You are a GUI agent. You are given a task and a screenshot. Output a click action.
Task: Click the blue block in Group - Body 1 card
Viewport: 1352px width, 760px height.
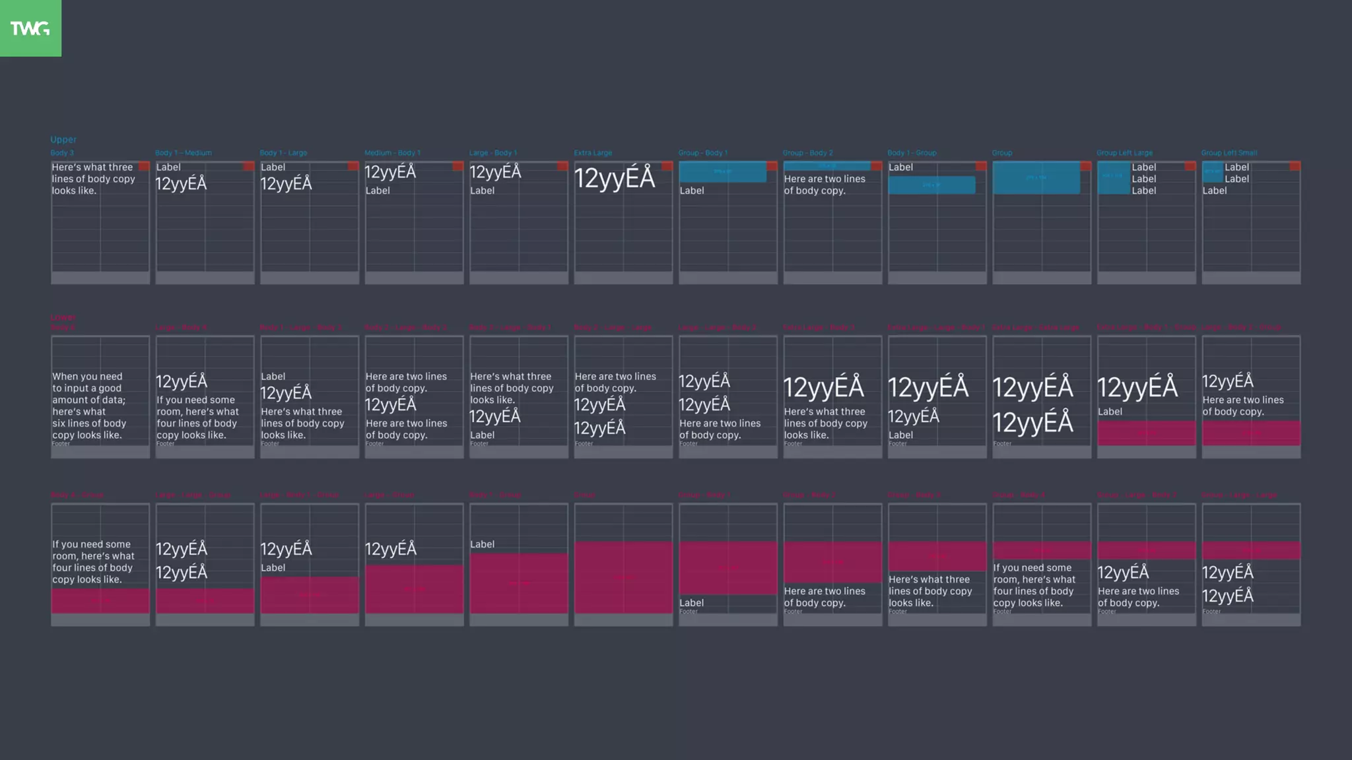pyautogui.click(x=722, y=172)
